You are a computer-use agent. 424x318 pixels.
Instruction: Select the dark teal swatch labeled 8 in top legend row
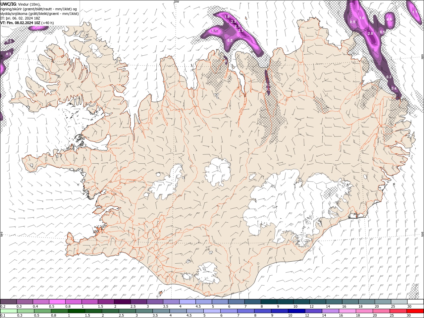pos(269,302)
